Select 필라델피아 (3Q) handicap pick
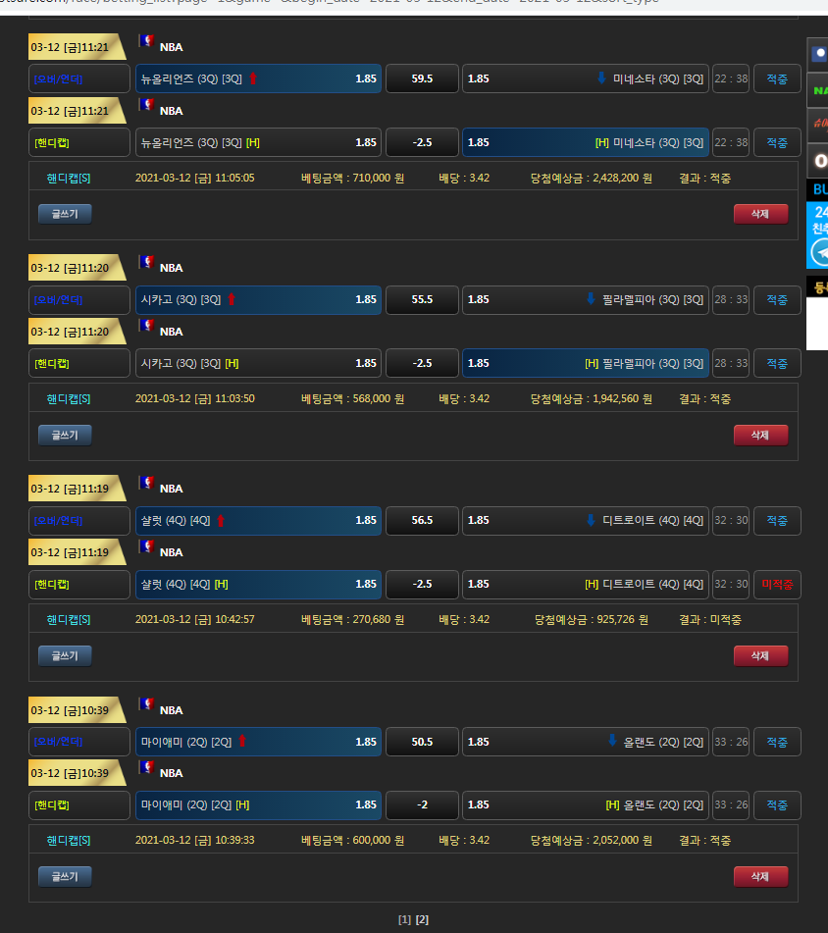This screenshot has height=933, width=828. [586, 363]
